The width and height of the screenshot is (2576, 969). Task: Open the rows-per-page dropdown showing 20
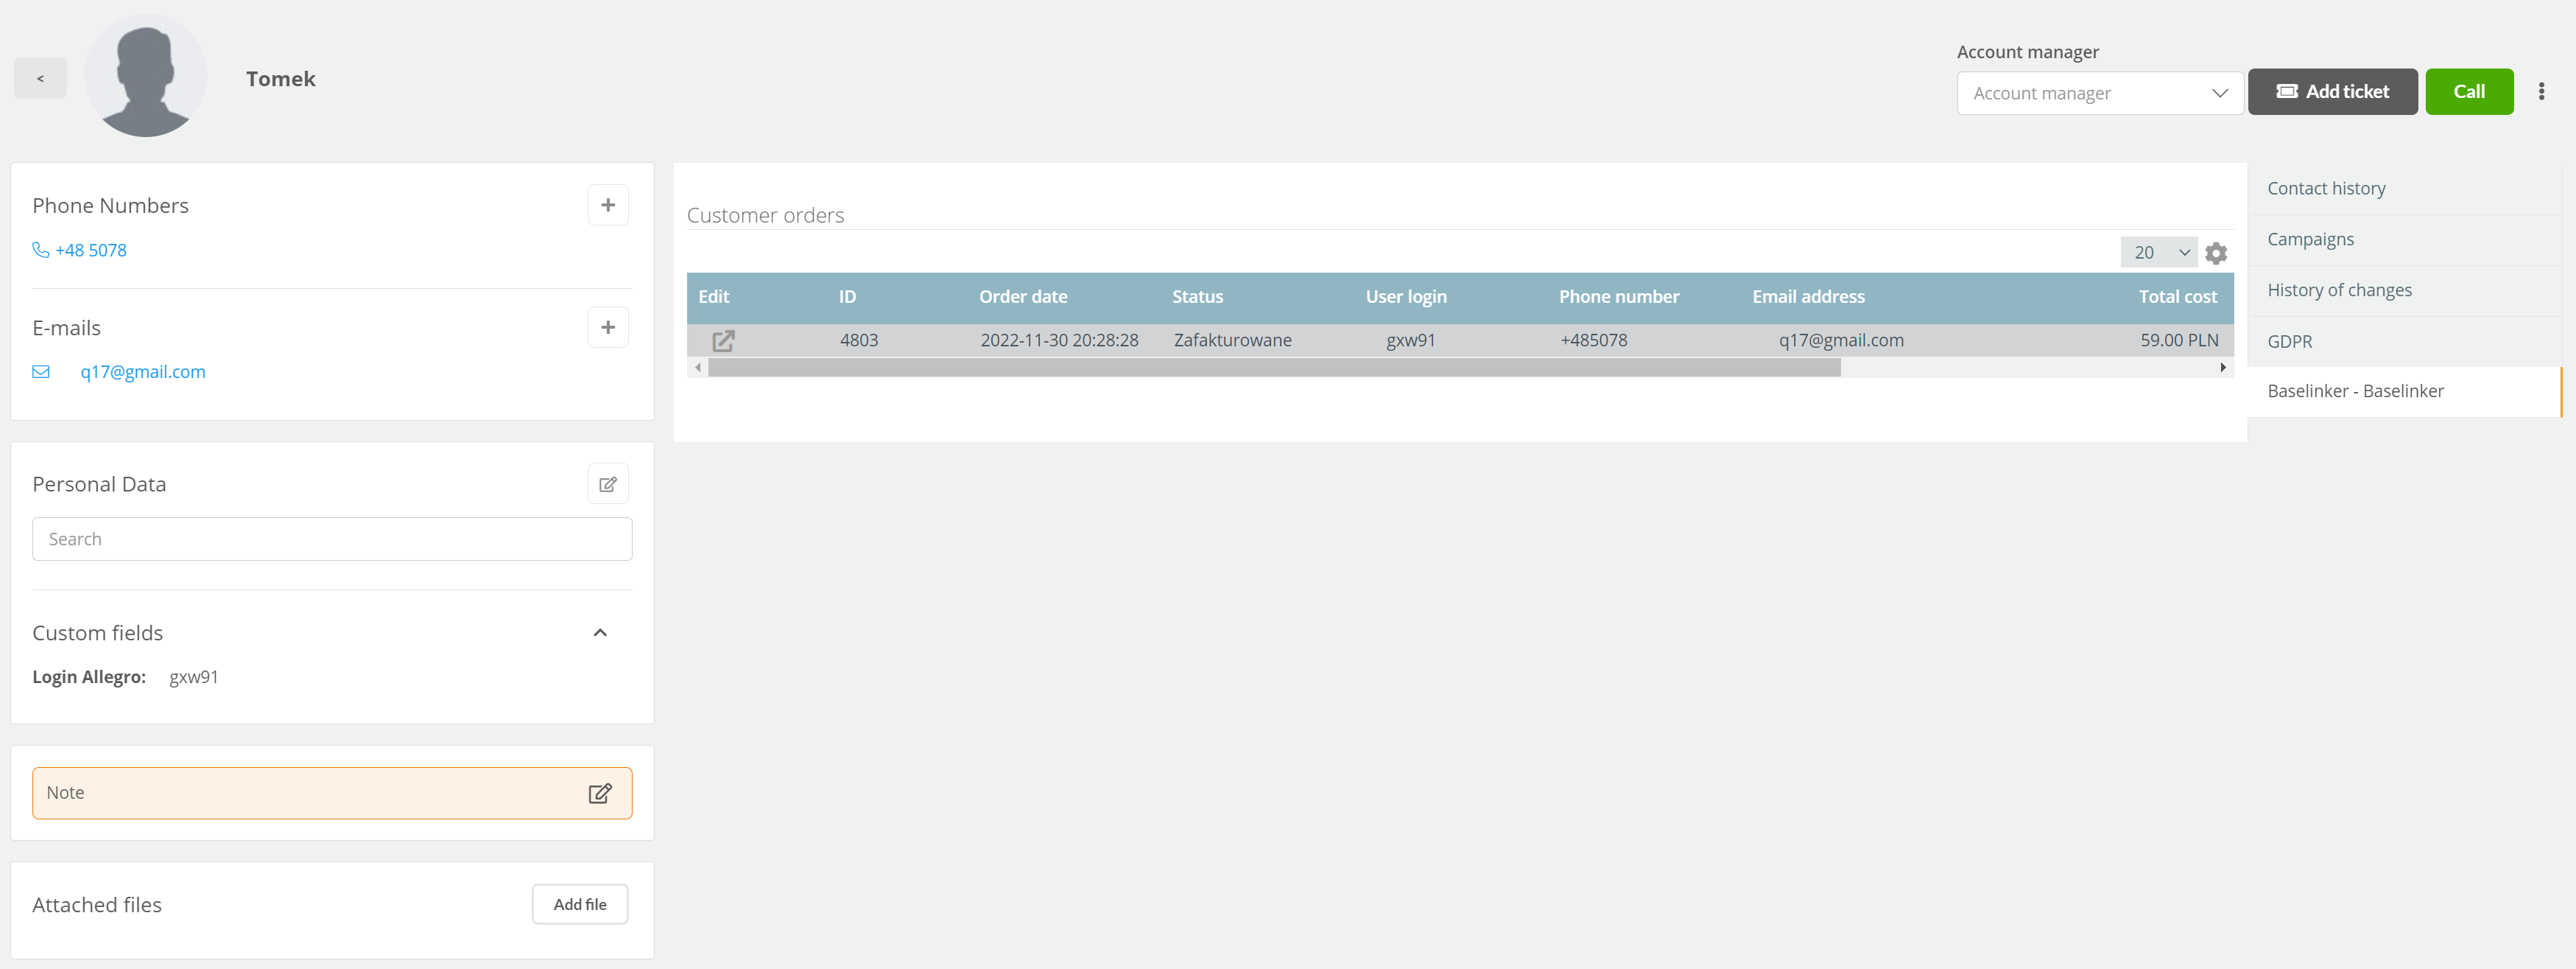click(x=2158, y=253)
